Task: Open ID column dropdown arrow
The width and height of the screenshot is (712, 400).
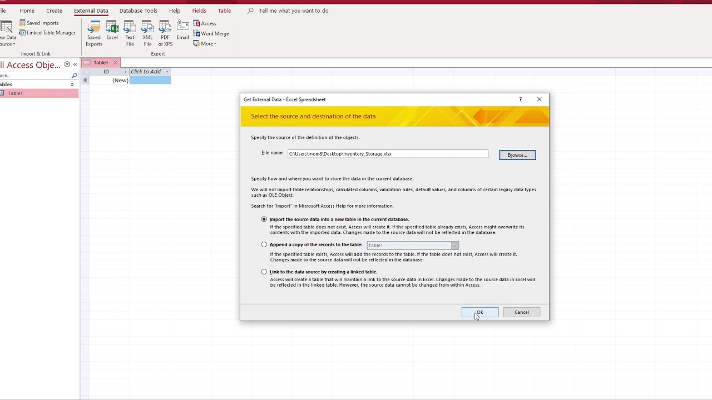Action: point(126,72)
